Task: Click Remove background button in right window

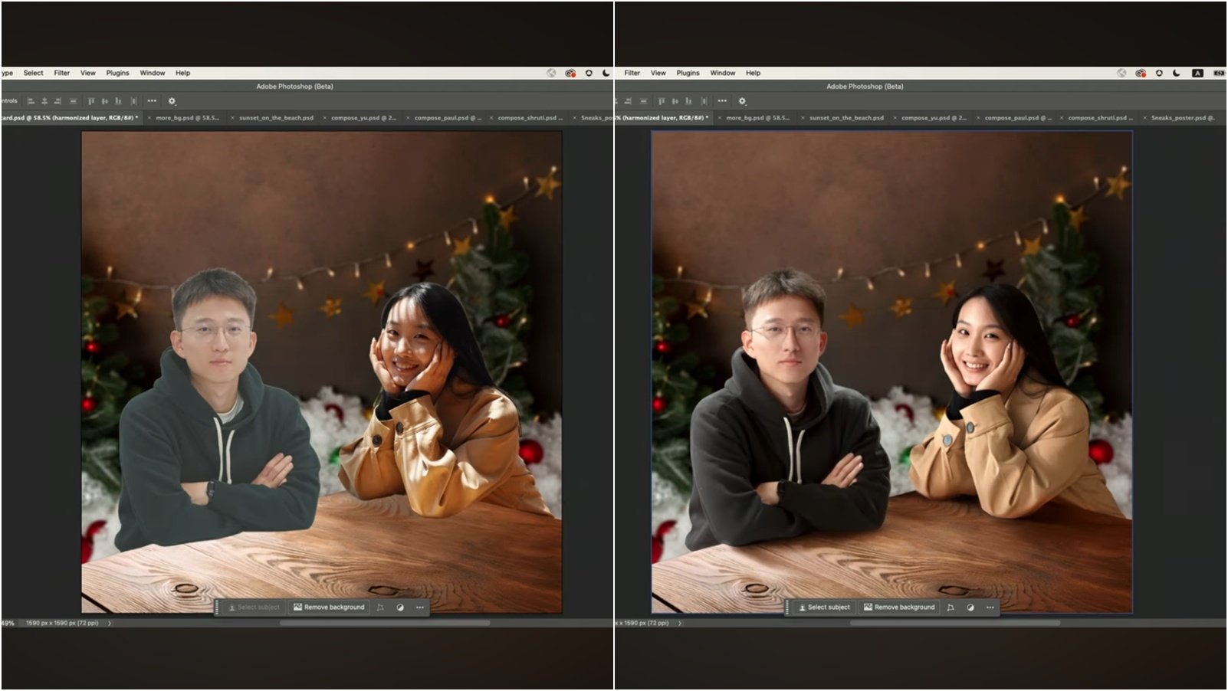Action: pyautogui.click(x=898, y=607)
